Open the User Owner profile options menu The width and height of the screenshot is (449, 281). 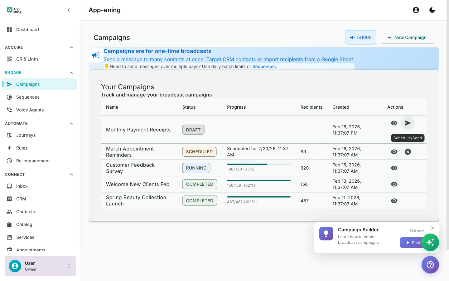[69, 266]
